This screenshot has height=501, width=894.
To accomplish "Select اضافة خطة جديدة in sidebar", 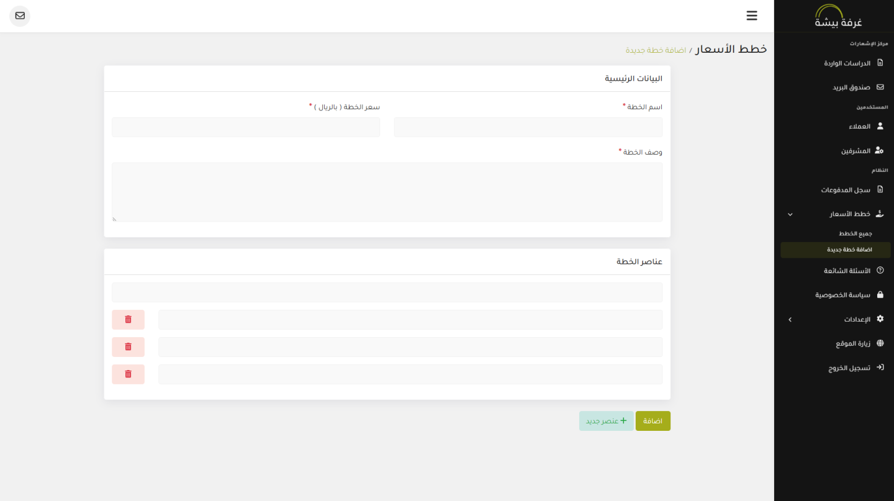I will [849, 250].
